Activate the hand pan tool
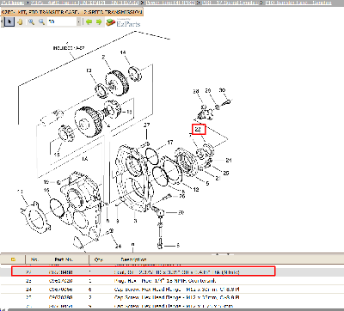Viewport: 344px width, 311px height. click(20, 21)
